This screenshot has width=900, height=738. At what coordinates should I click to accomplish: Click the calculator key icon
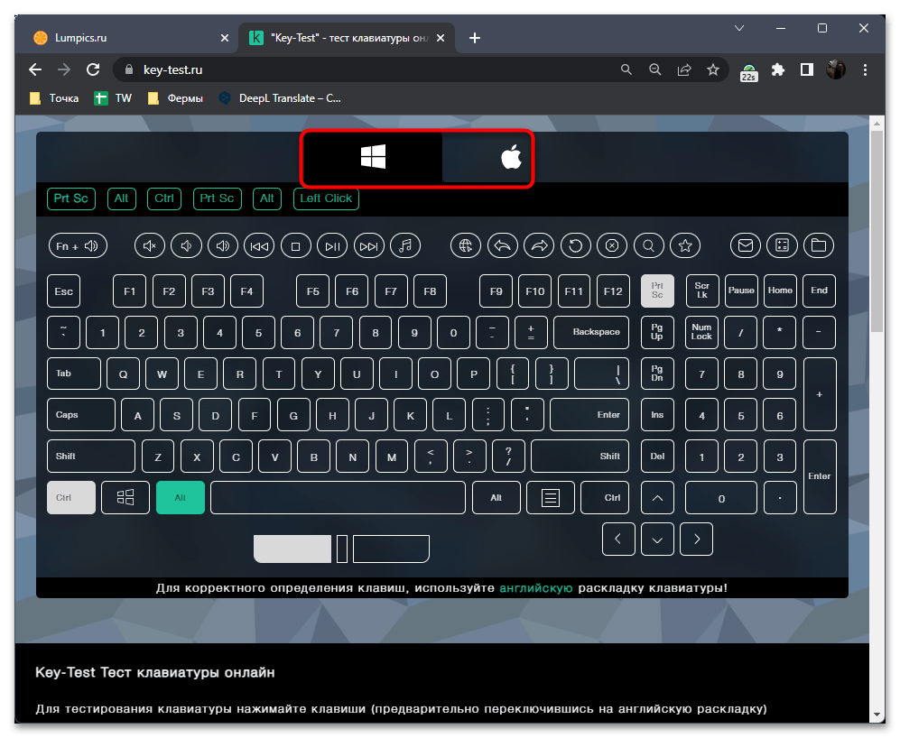(783, 246)
